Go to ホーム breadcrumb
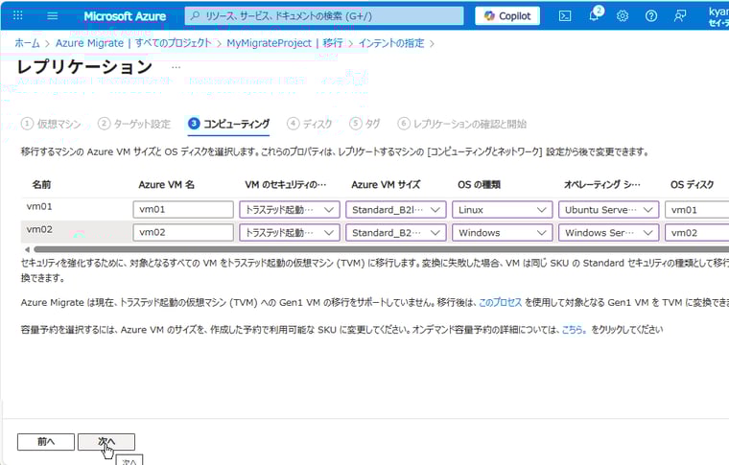Image resolution: width=729 pixels, height=465 pixels. [x=28, y=43]
